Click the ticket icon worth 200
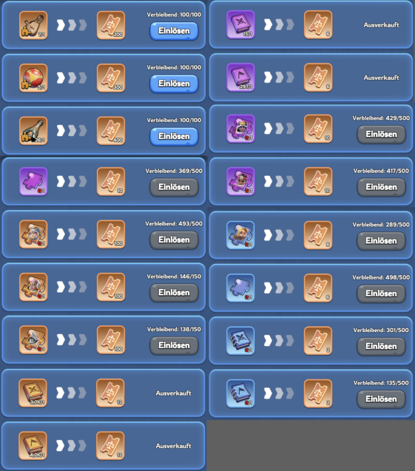The image size is (415, 471). (111, 25)
